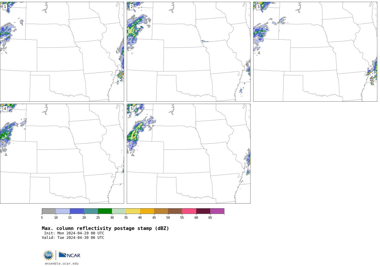The image size is (380, 267).
Task: Click the gray 5-10 dBZ color swatch
Action: tap(49, 211)
